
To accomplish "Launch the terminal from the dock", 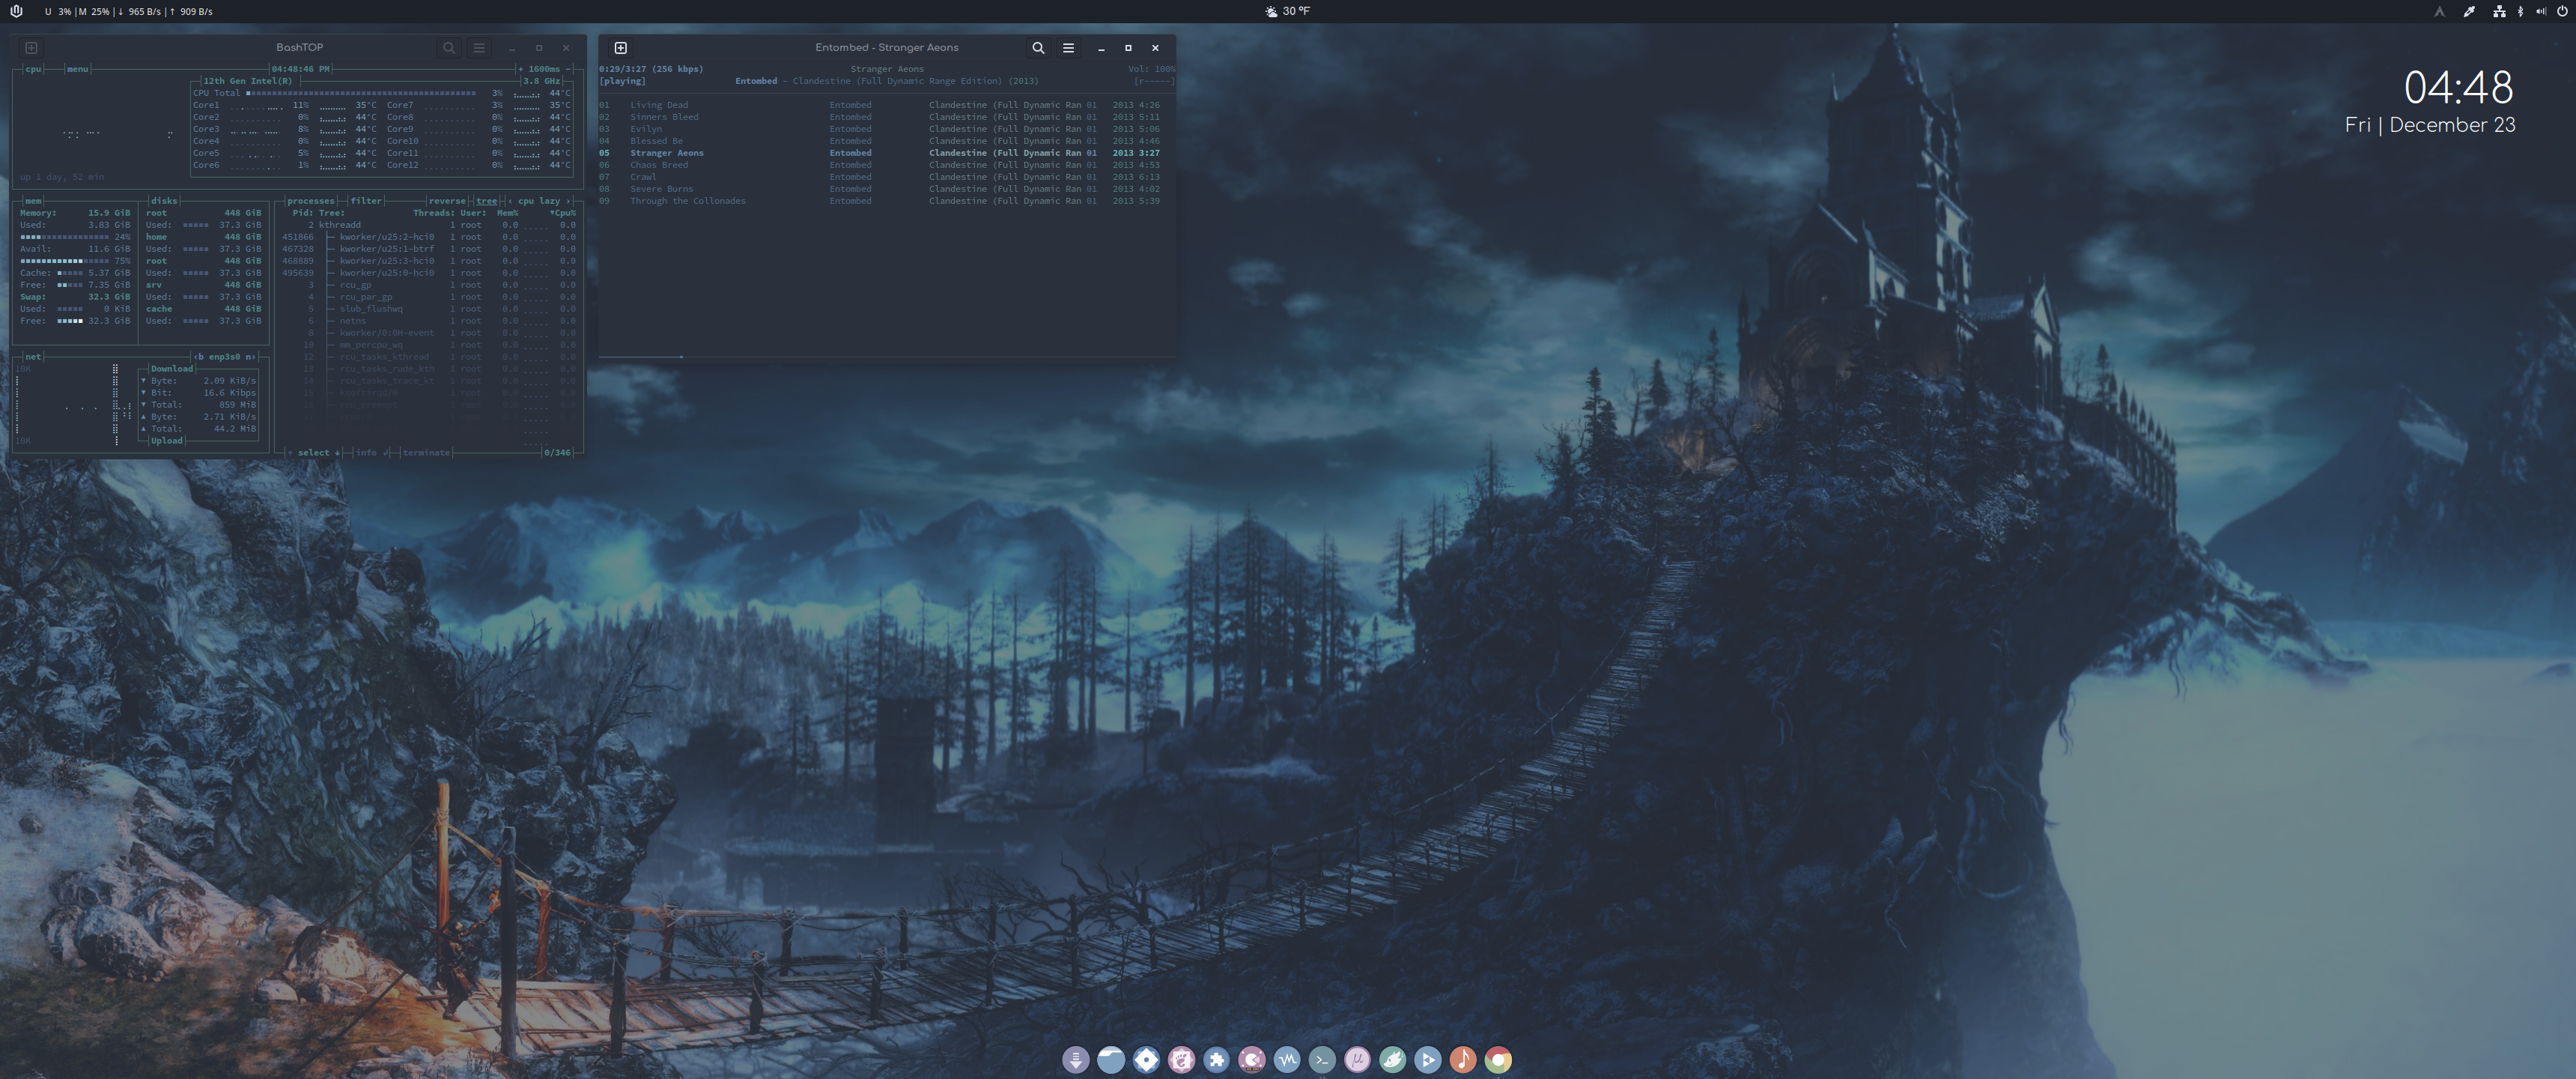I will tap(1322, 1059).
